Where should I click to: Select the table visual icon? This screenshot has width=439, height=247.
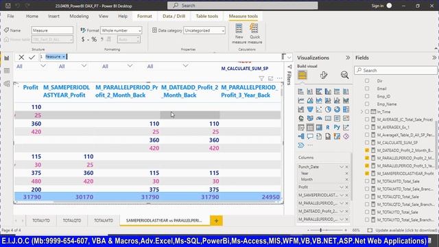tap(310, 128)
